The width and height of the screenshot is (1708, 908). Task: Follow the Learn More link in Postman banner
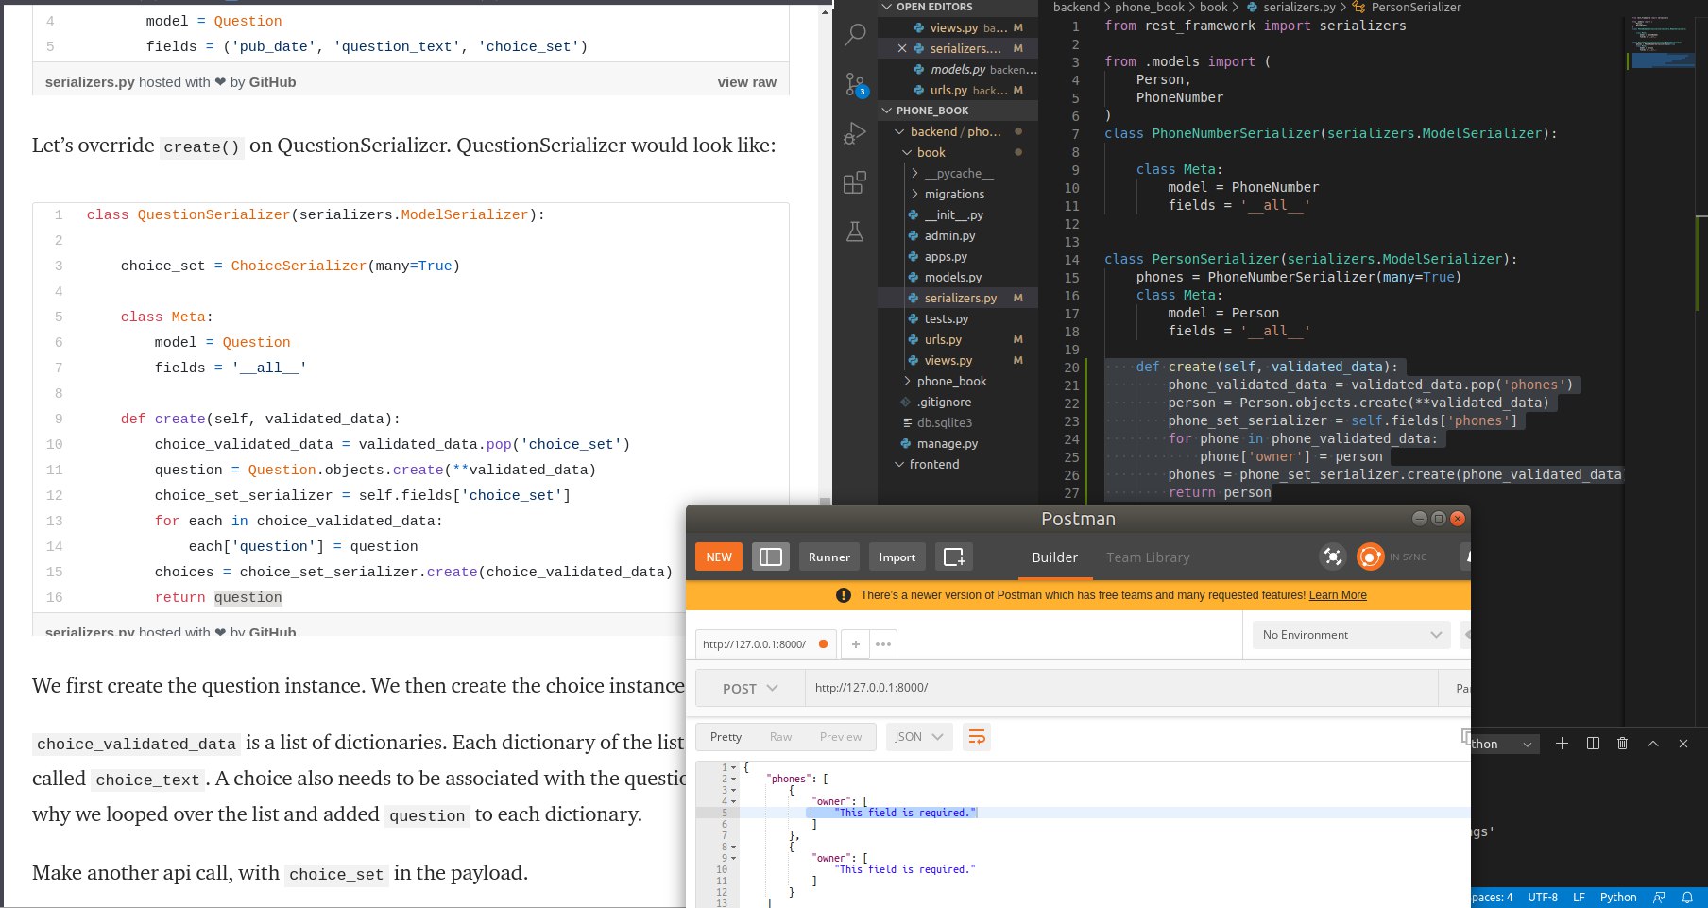coord(1338,595)
